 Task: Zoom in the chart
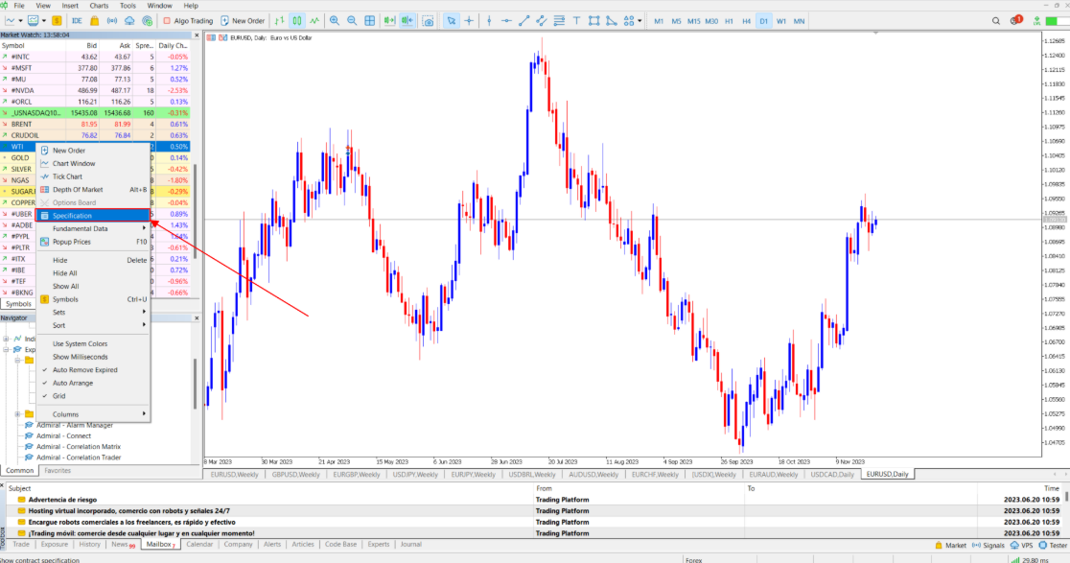click(335, 21)
